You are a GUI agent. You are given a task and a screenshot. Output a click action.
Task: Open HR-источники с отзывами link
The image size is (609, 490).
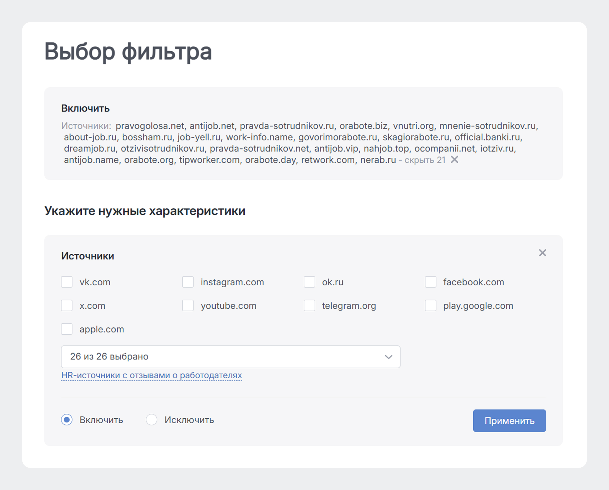coord(151,376)
